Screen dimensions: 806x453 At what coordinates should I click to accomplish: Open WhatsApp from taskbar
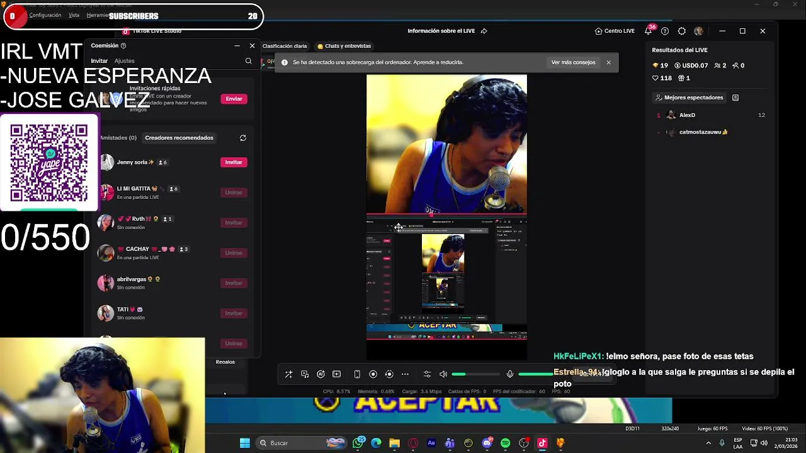(x=358, y=443)
